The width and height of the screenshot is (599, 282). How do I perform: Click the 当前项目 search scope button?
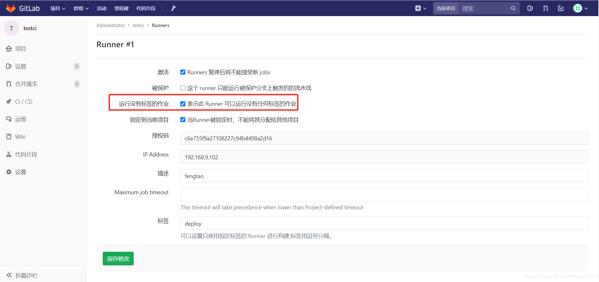tap(446, 8)
